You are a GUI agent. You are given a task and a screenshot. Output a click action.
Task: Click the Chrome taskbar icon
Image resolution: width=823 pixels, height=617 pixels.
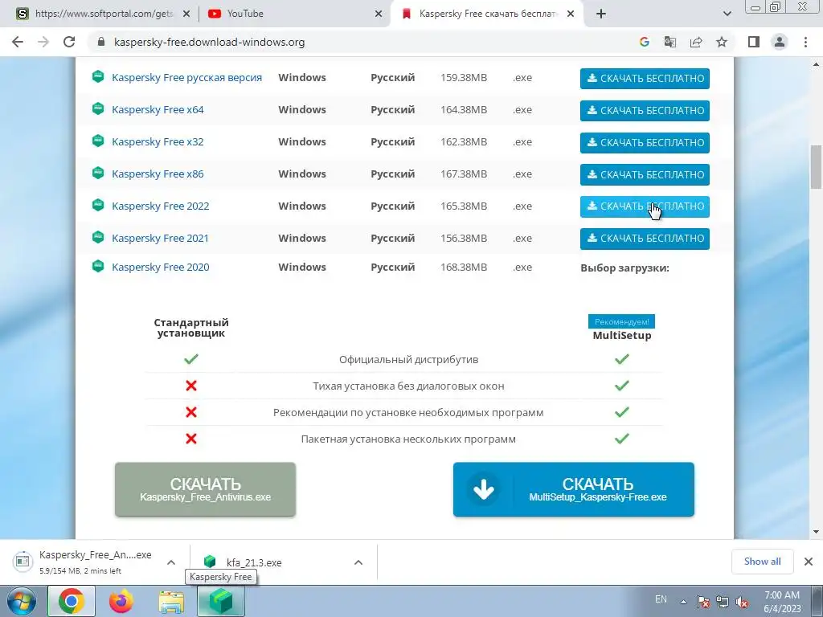pos(72,602)
